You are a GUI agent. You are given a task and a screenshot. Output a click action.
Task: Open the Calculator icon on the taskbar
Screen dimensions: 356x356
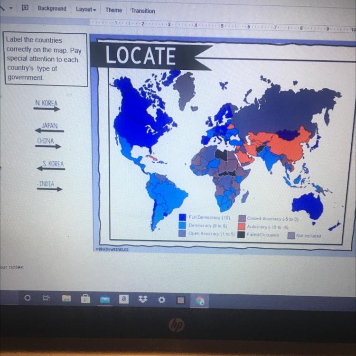click(180, 300)
